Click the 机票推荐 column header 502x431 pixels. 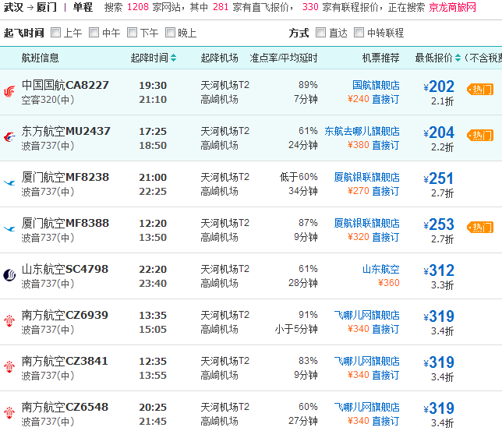[x=380, y=58]
